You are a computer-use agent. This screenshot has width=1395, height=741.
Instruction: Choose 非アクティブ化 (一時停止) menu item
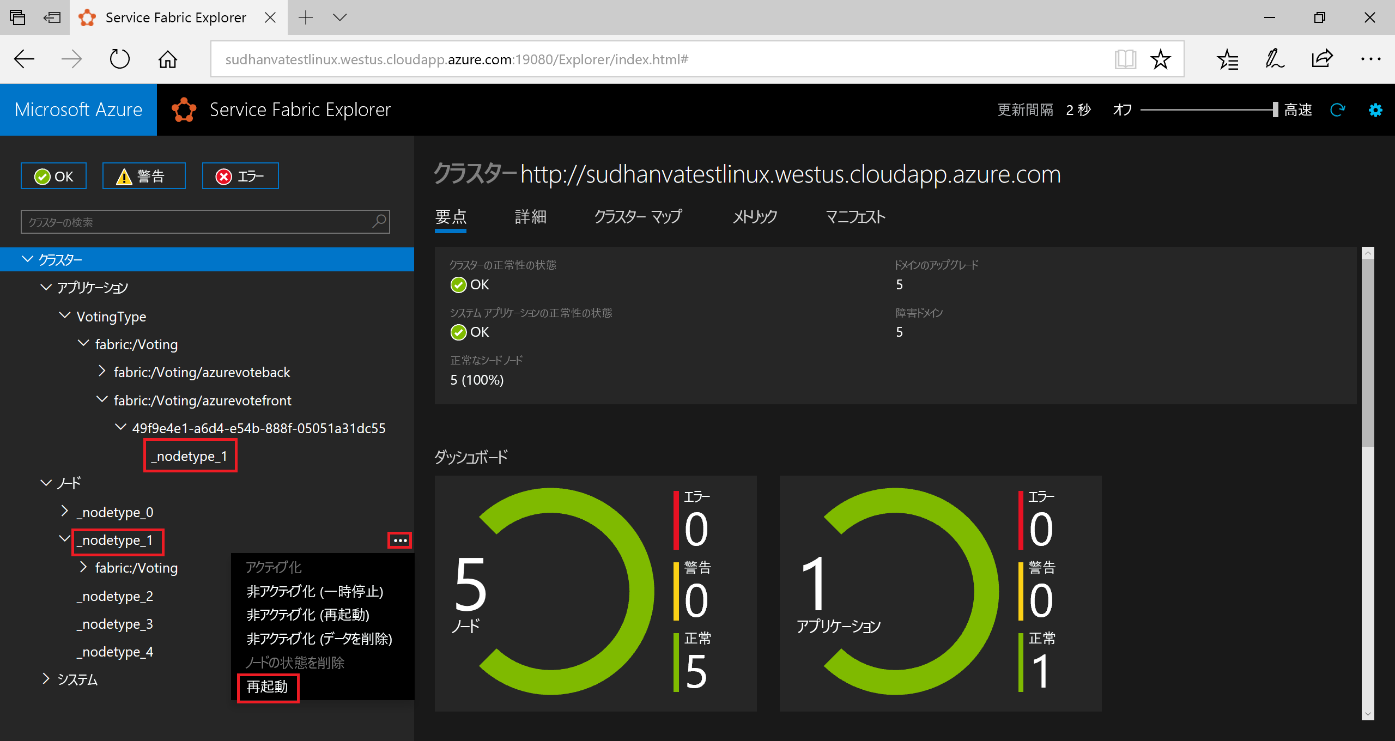(x=315, y=591)
